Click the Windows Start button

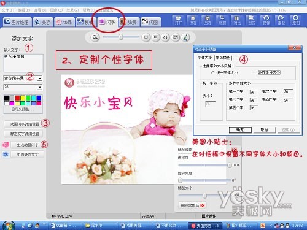[8, 226]
